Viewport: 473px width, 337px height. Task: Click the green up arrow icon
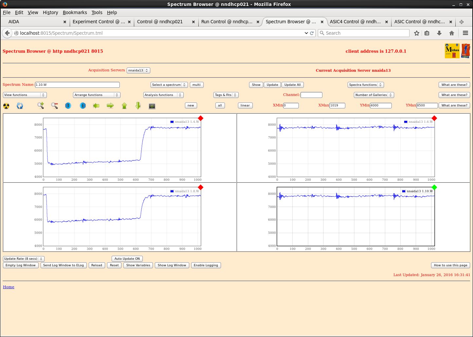click(x=124, y=105)
